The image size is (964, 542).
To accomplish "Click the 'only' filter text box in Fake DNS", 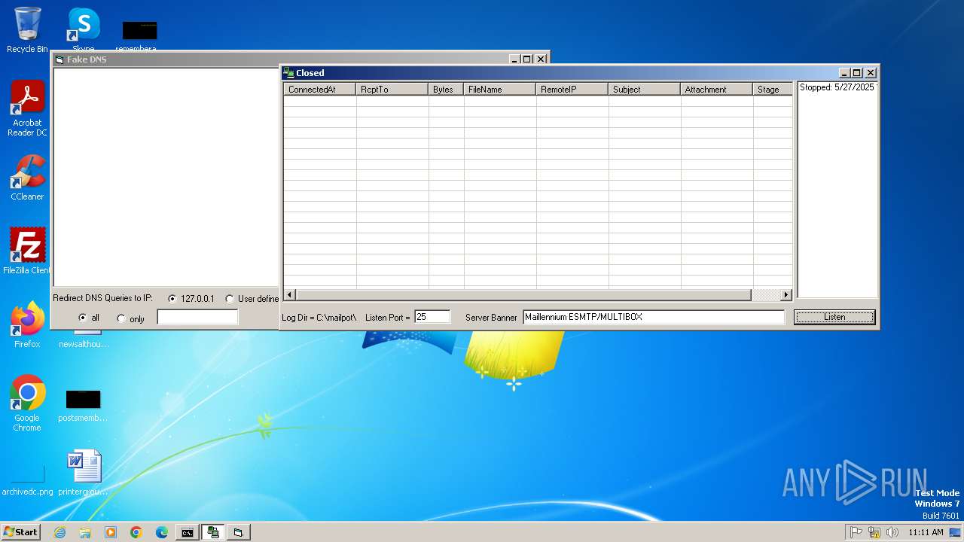I will coord(197,318).
